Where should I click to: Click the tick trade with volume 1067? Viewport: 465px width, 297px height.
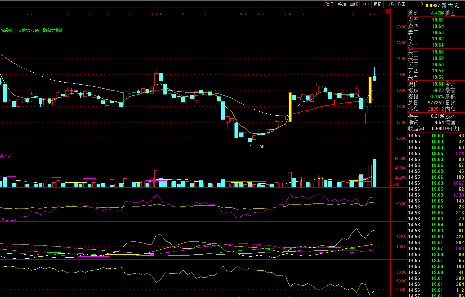point(436,183)
